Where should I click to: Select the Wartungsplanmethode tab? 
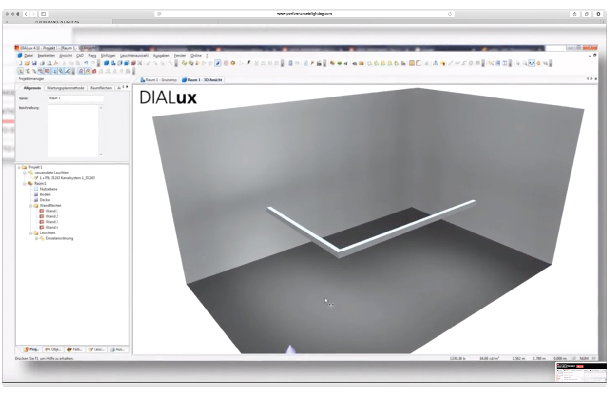coord(66,88)
